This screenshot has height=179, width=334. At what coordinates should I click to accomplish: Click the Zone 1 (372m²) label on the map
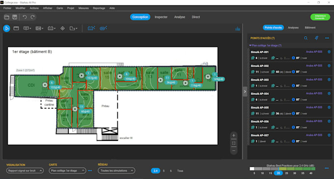(26, 70)
